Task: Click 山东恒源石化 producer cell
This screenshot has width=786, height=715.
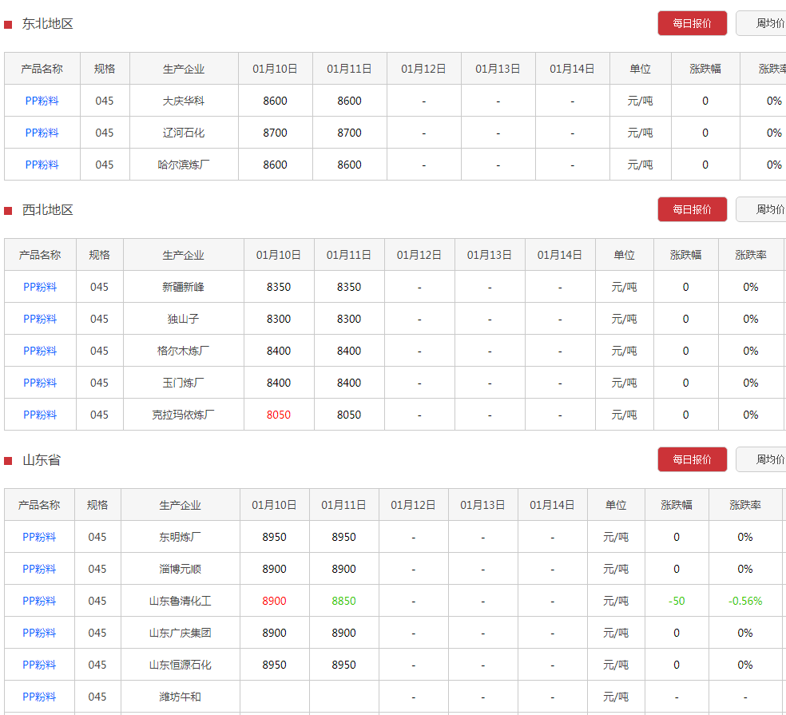Action: (181, 665)
